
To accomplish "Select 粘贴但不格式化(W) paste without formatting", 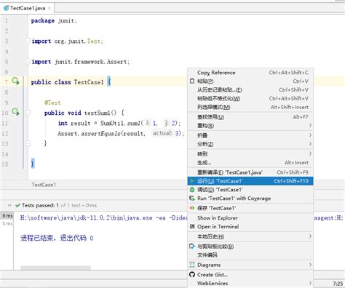I will (x=250, y=98).
